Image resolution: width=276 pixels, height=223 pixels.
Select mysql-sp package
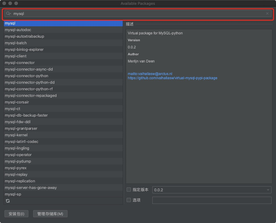[63, 194]
